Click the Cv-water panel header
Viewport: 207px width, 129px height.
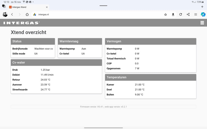click(56, 63)
